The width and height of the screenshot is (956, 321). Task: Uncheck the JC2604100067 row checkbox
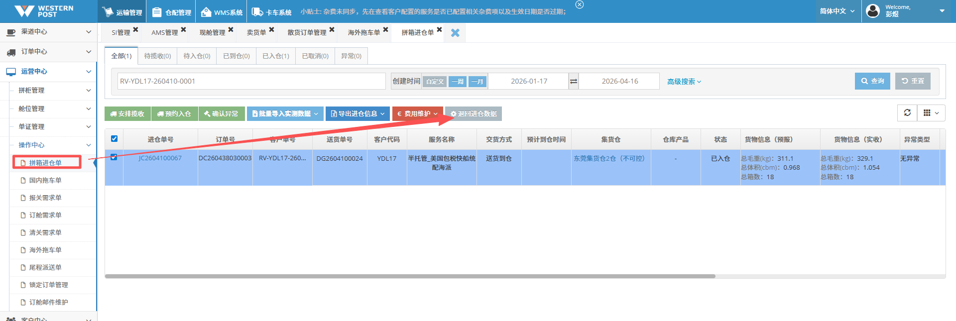coord(114,157)
